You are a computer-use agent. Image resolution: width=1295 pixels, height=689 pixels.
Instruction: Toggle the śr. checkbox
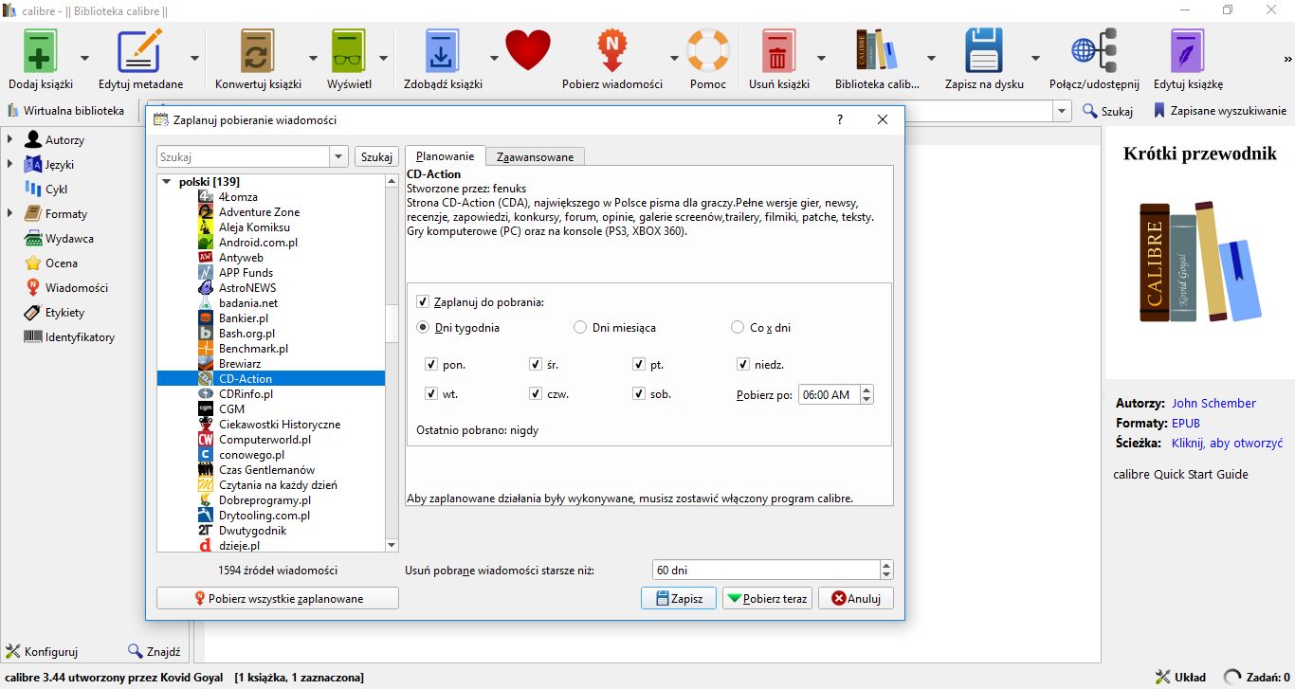[537, 364]
